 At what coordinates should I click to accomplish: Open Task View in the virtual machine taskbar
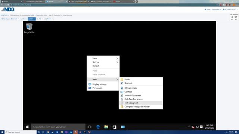point(90,127)
